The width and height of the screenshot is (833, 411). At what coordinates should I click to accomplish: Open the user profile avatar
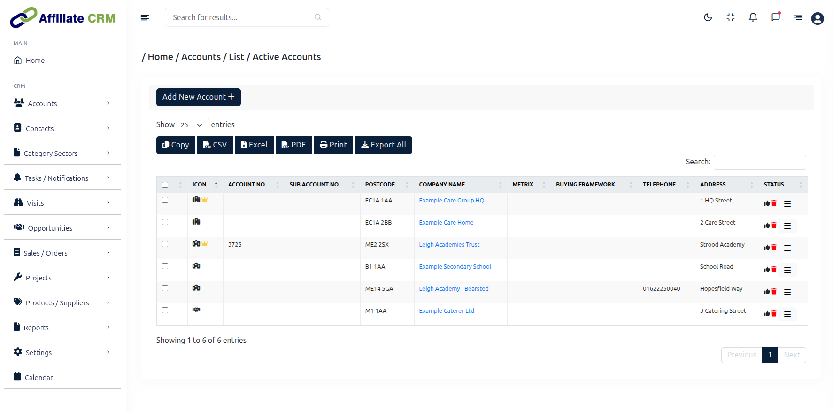(818, 18)
